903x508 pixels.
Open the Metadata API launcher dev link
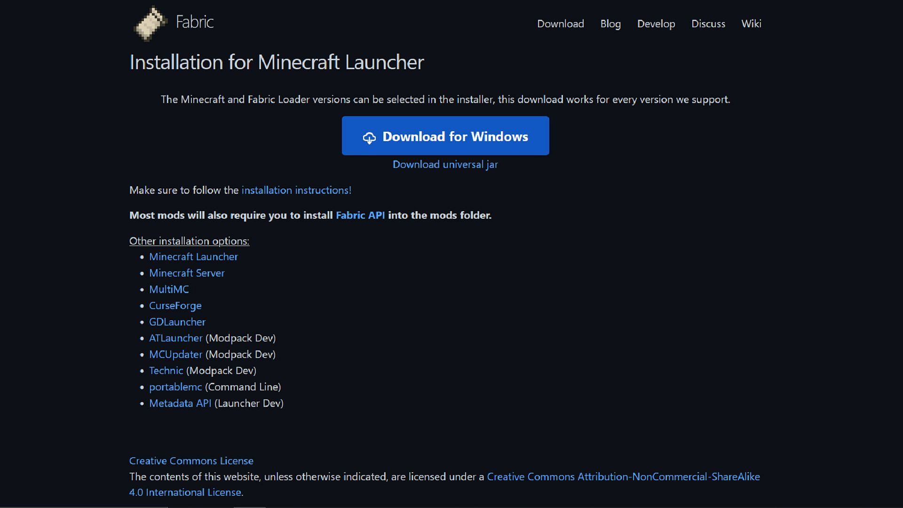pyautogui.click(x=180, y=403)
